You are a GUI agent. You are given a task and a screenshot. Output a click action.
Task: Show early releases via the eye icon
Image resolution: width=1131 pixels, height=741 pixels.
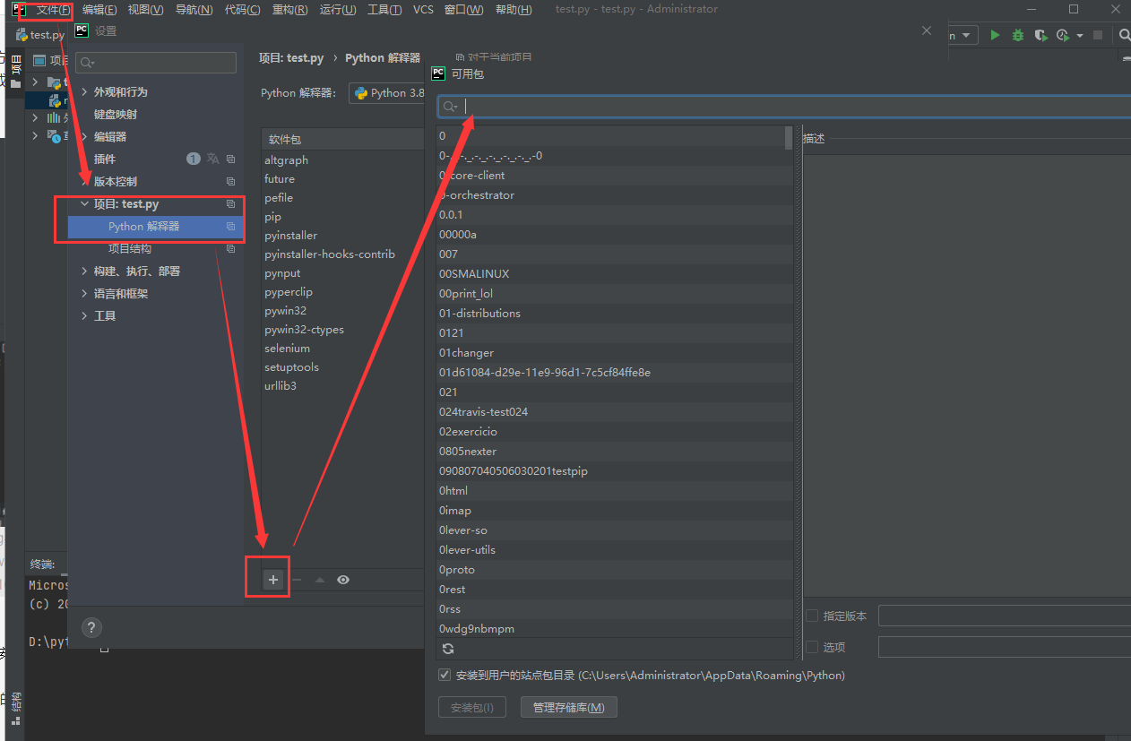343,579
